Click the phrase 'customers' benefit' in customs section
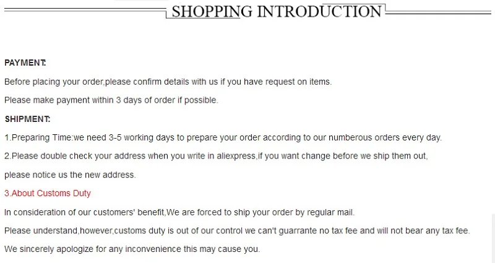 [129, 212]
